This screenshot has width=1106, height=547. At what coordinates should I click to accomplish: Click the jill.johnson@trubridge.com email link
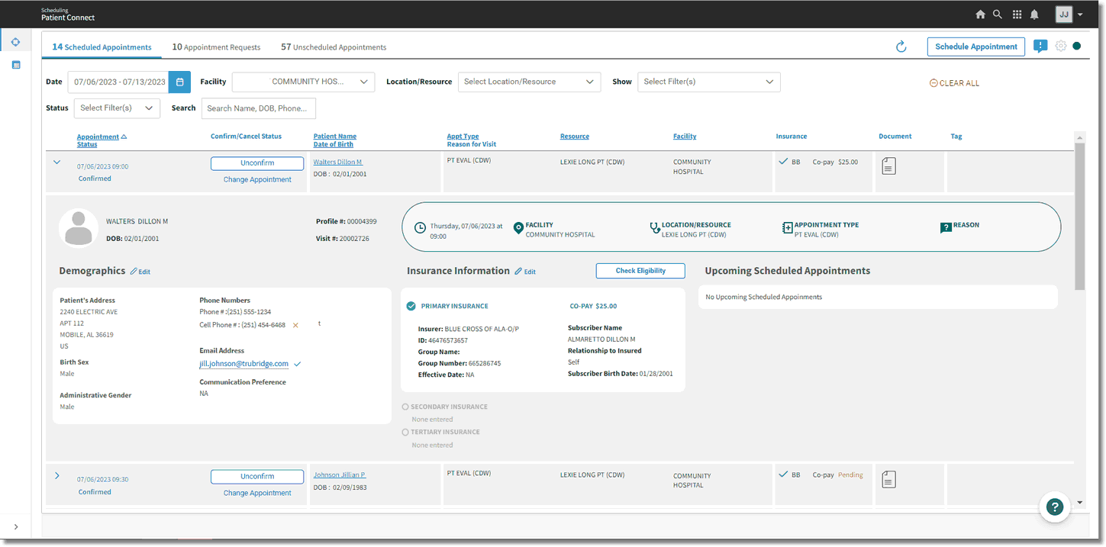click(243, 364)
